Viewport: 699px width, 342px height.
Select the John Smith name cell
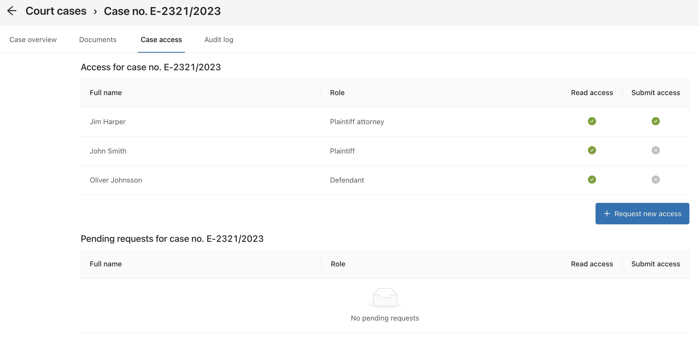pyautogui.click(x=108, y=151)
